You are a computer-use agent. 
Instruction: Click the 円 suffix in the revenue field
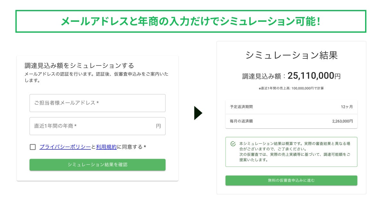(x=158, y=126)
